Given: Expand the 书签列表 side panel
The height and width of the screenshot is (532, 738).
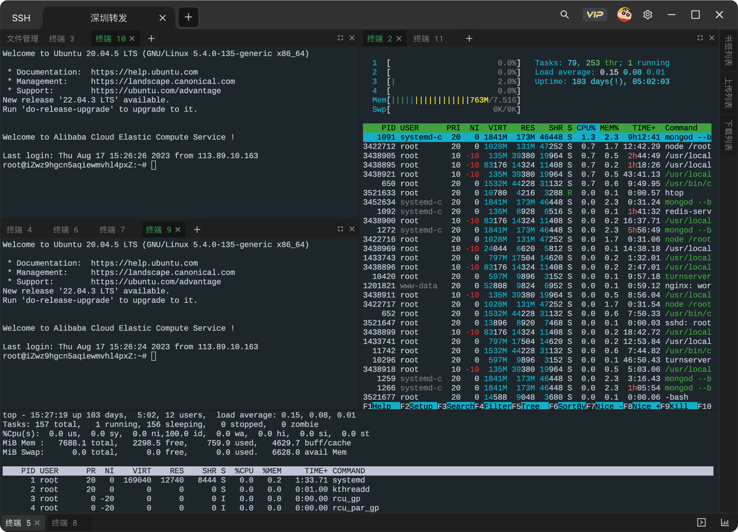Looking at the screenshot, I should pos(728,50).
